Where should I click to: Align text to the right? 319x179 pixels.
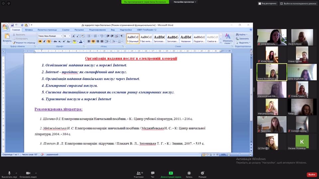98,41
